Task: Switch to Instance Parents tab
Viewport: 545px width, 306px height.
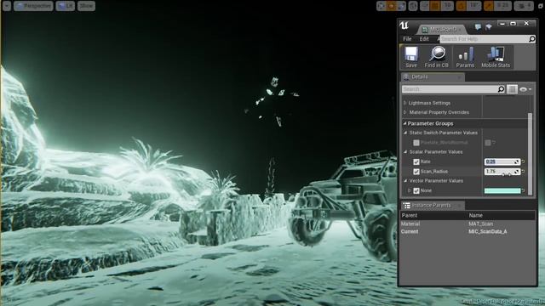Action: 433,206
